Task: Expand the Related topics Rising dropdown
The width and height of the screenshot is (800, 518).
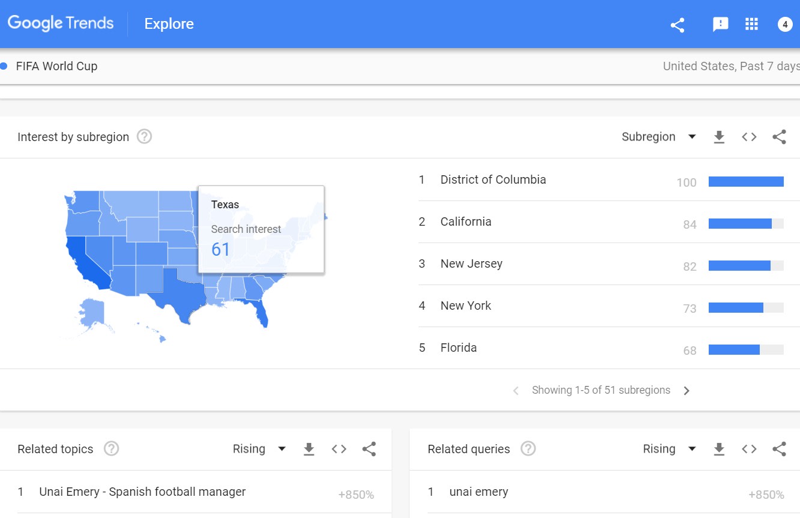Action: tap(259, 449)
